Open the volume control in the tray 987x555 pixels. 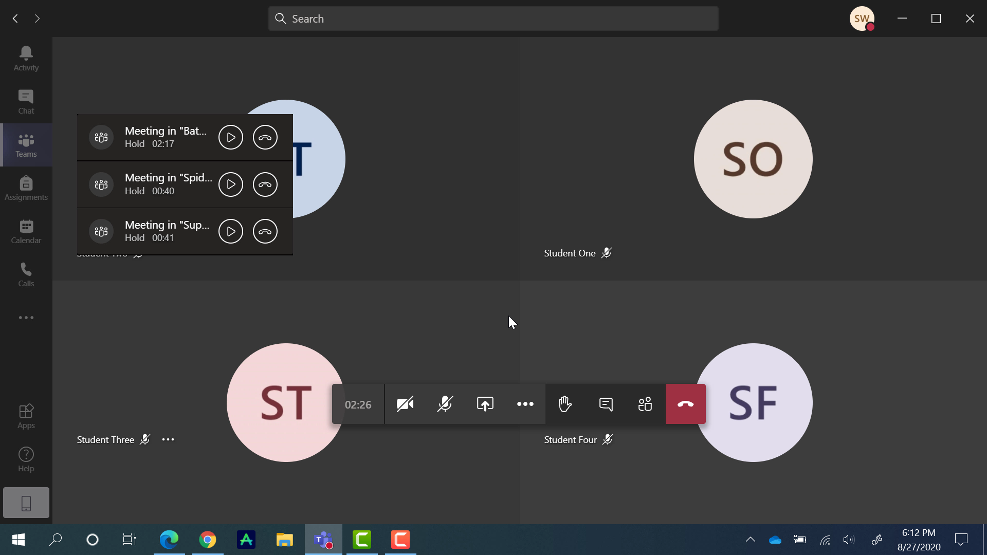849,540
